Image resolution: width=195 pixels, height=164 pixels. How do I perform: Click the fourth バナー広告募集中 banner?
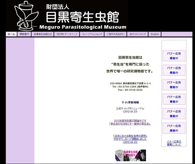click(x=174, y=99)
